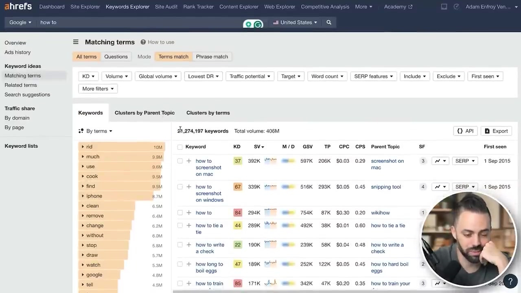Click the How to use help icon
This screenshot has width=521, height=293.
pyautogui.click(x=143, y=42)
